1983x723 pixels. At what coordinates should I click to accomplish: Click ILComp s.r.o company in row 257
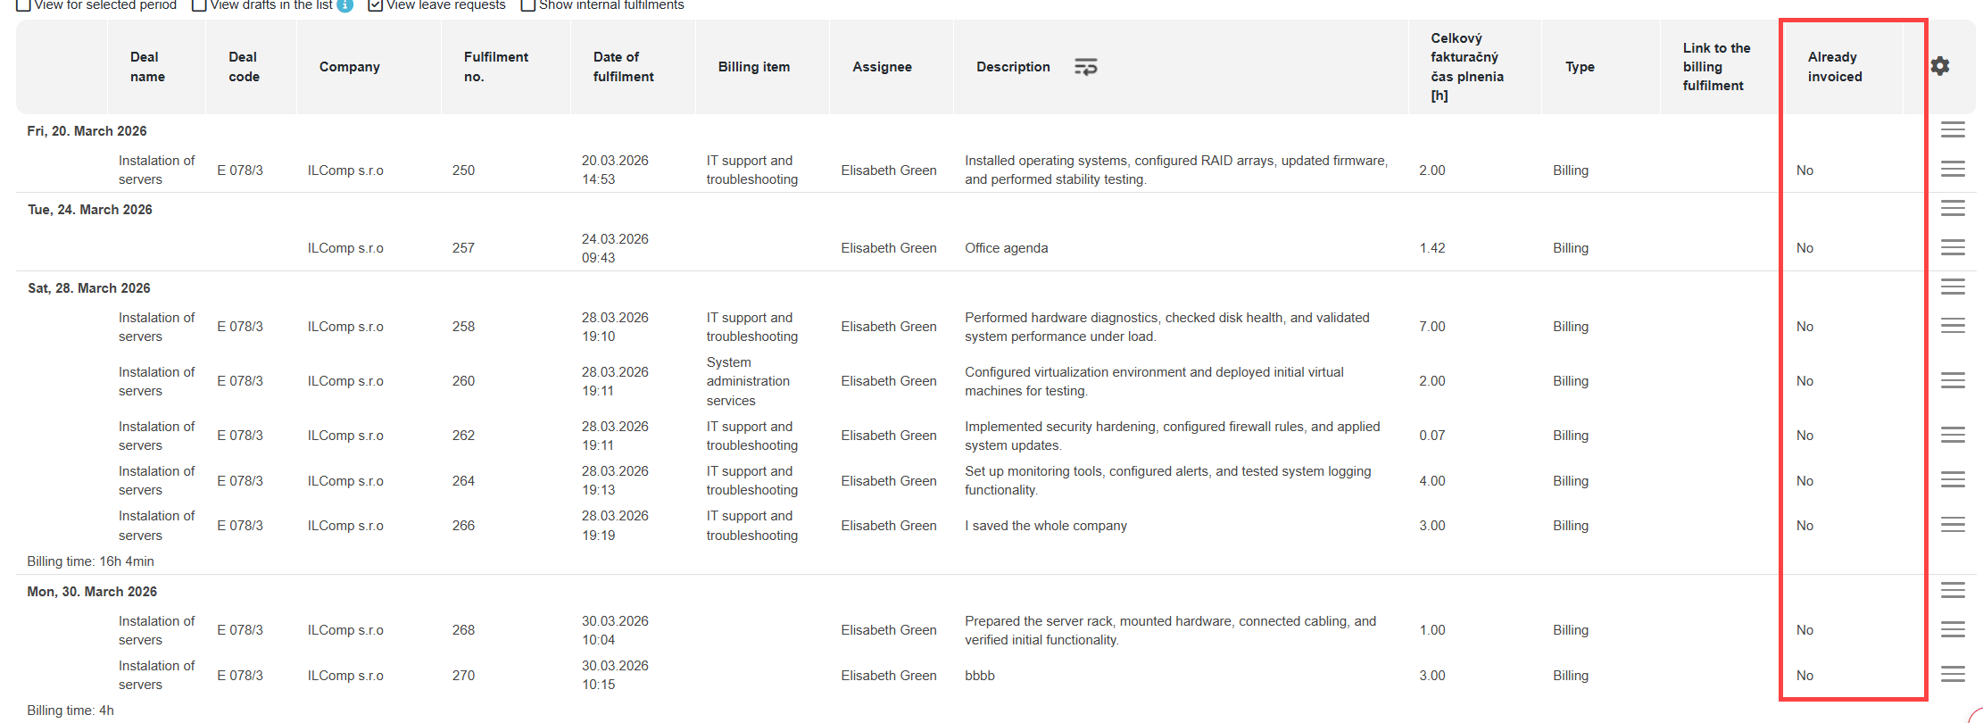345,248
